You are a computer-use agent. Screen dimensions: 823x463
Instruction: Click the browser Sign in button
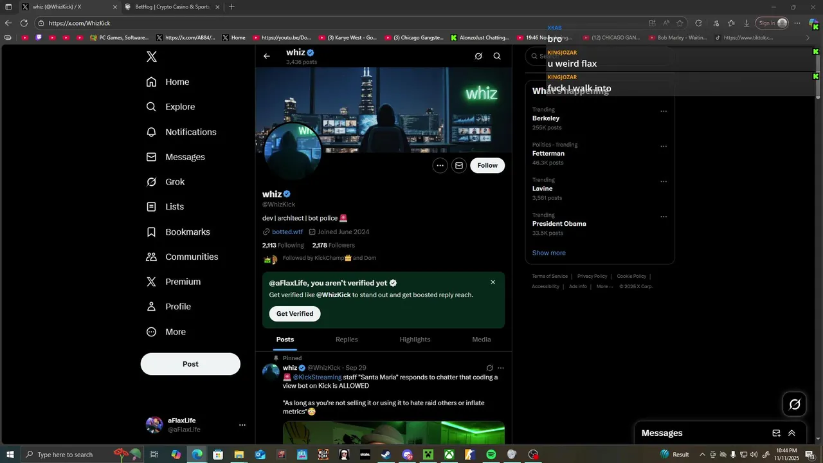[x=772, y=23]
